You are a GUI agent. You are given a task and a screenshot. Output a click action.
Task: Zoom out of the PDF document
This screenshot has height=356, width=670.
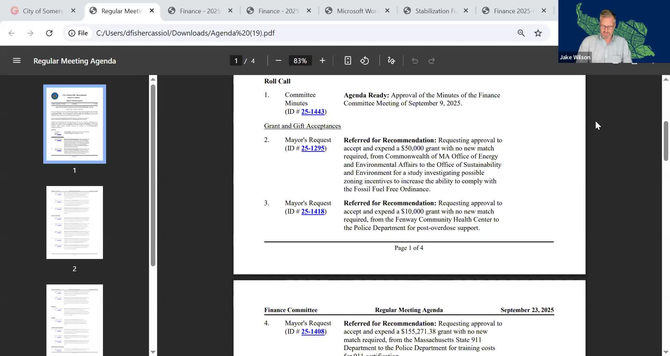pyautogui.click(x=278, y=61)
